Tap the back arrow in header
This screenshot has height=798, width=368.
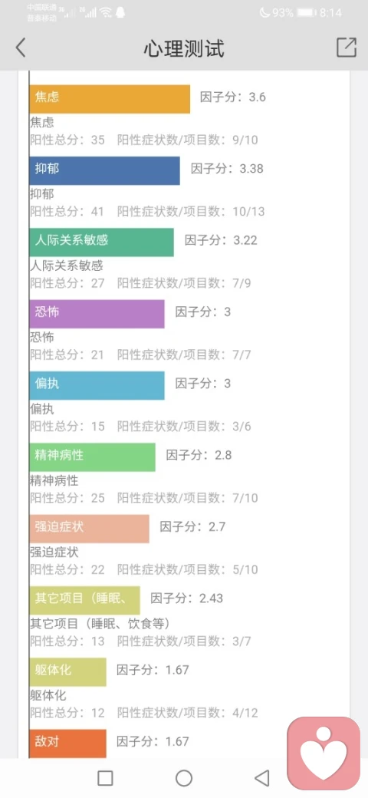coord(21,48)
